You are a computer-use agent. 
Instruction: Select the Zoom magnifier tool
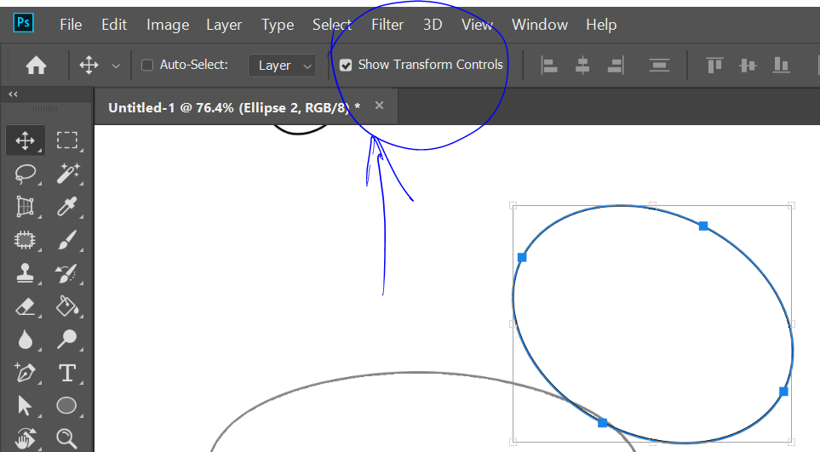[67, 438]
